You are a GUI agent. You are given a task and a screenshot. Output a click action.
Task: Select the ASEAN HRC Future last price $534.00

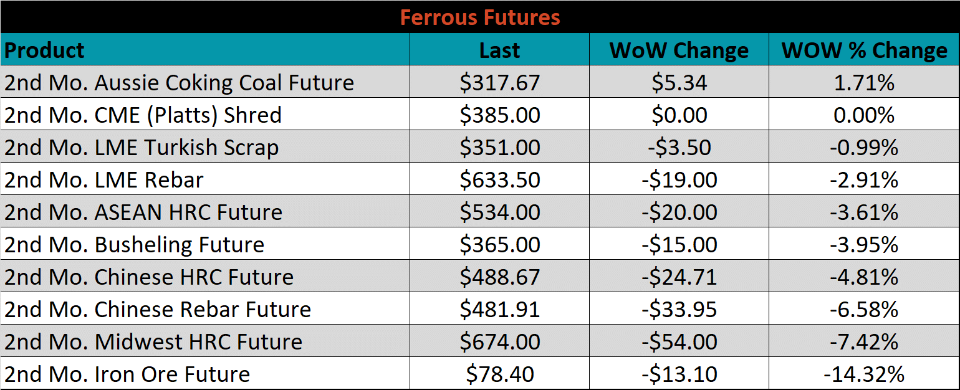pyautogui.click(x=499, y=212)
